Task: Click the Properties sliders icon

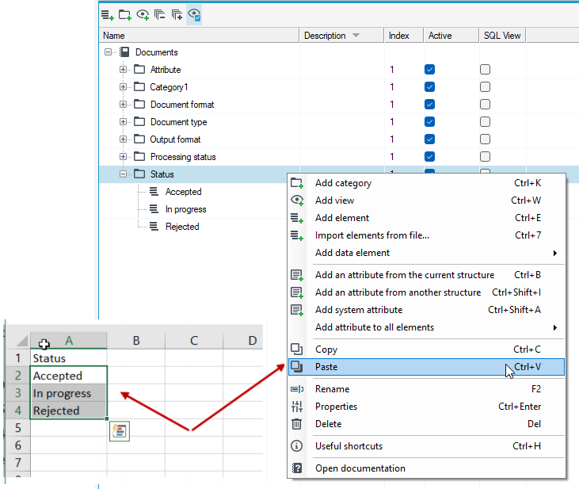Action: pyautogui.click(x=297, y=407)
